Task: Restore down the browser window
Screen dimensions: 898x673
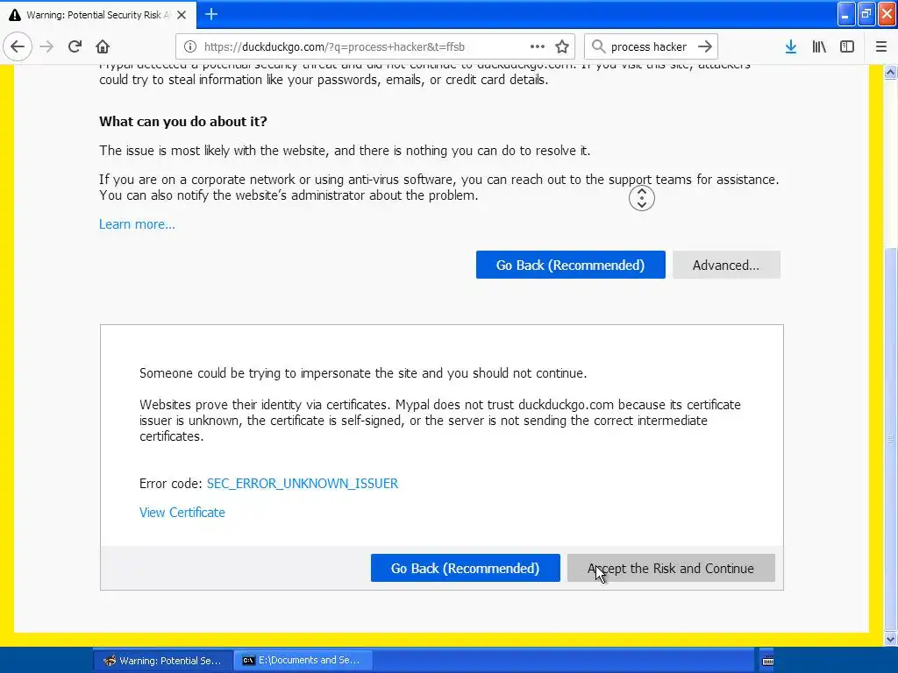Action: 866,14
